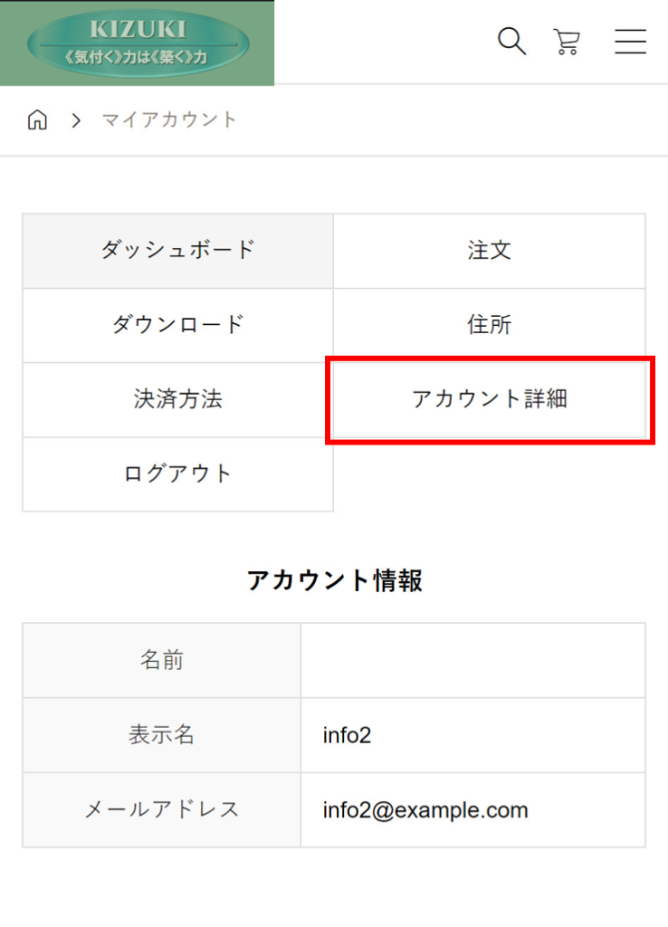This screenshot has width=668, height=927.
Task: Open the 注文 menu item
Action: (489, 251)
